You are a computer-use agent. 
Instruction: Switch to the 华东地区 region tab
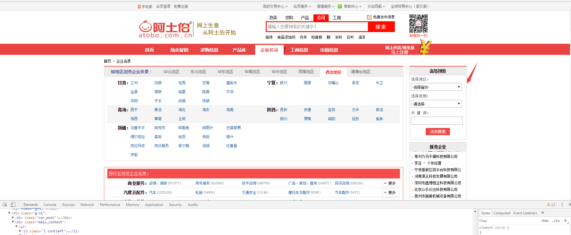[225, 72]
